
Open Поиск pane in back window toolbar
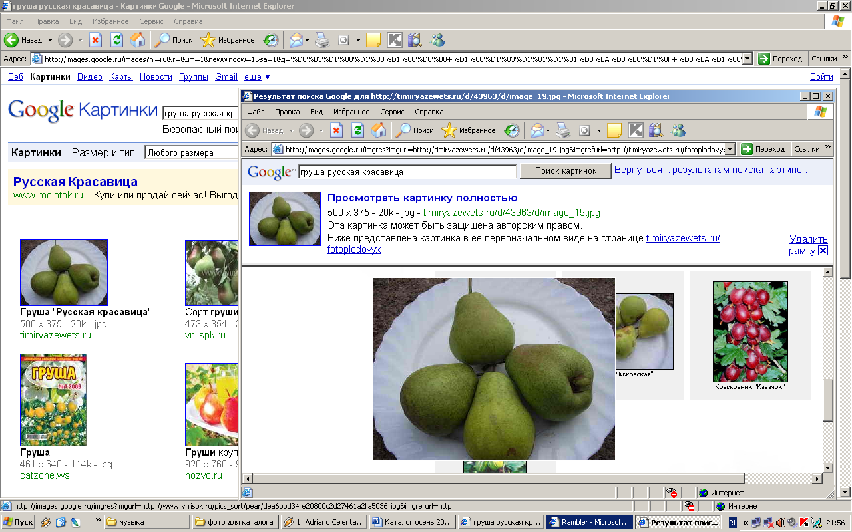[x=173, y=40]
